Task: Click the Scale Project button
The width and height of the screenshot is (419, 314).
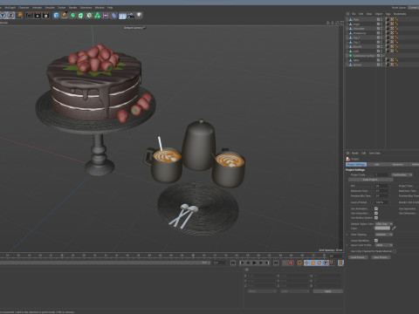Action: tap(370, 180)
